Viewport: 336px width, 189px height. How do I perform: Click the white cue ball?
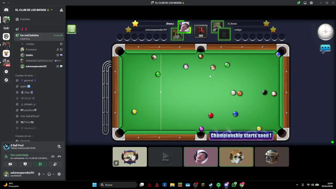click(x=233, y=93)
